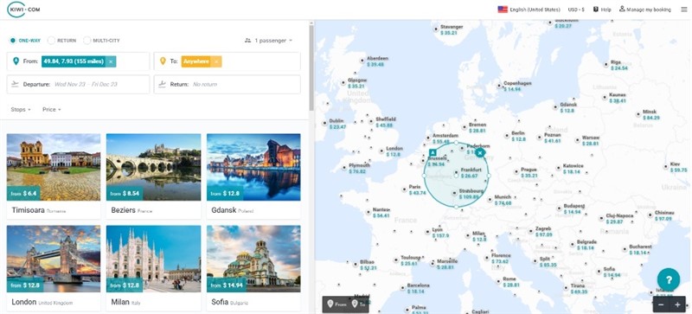
Task: Remove the 49.84, 7.93 origin tag
Action: click(x=111, y=61)
